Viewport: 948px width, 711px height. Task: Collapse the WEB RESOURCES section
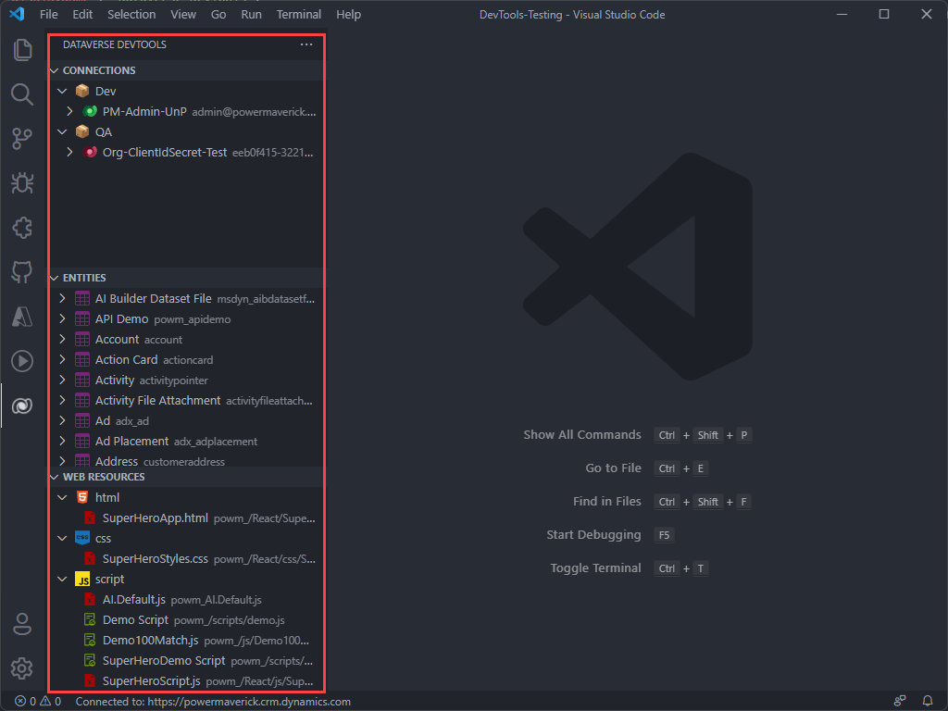tap(54, 476)
